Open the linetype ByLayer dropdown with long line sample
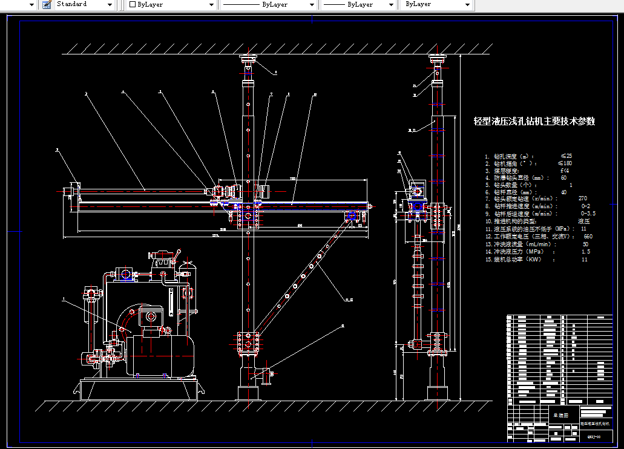624x449 pixels. click(x=268, y=5)
